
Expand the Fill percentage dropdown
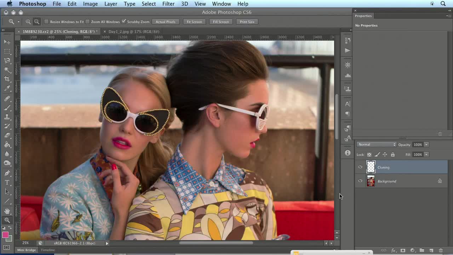click(426, 154)
